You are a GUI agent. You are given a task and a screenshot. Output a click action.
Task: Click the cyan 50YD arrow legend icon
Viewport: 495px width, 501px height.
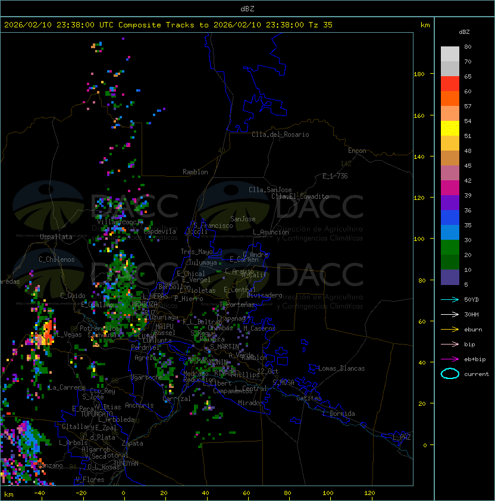[450, 300]
